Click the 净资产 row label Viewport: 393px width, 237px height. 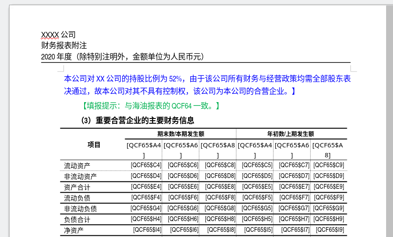(74, 230)
